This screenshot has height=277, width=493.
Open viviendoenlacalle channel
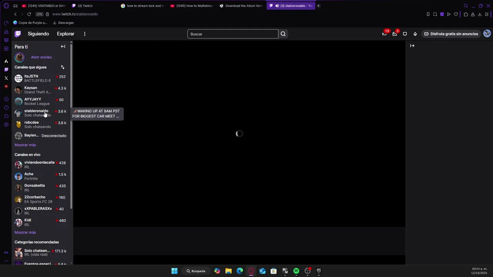coord(42,165)
